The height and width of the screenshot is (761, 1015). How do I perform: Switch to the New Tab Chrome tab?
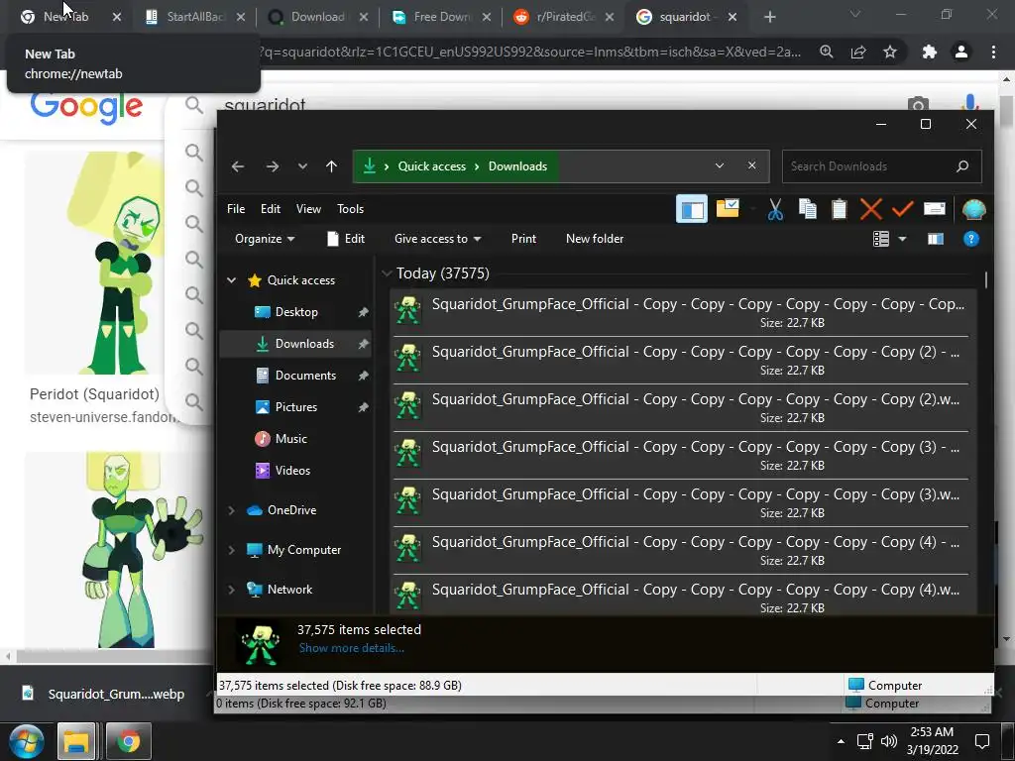[65, 17]
